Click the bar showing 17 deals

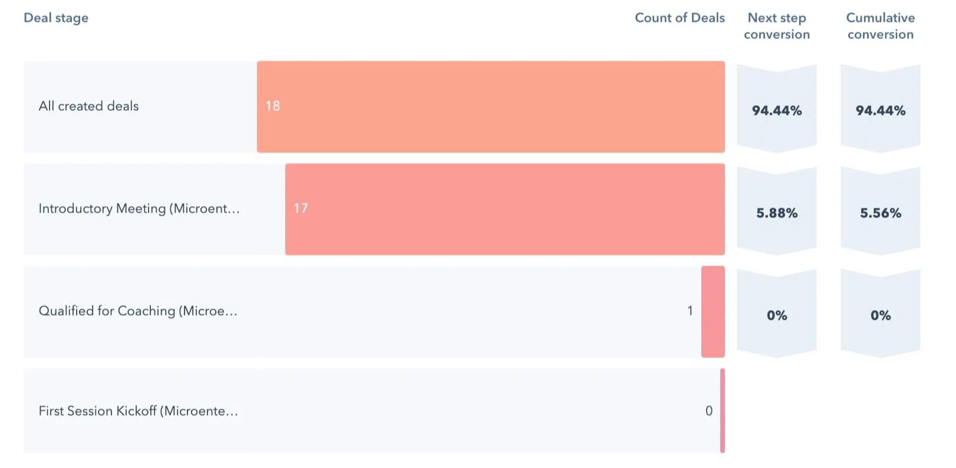(505, 209)
